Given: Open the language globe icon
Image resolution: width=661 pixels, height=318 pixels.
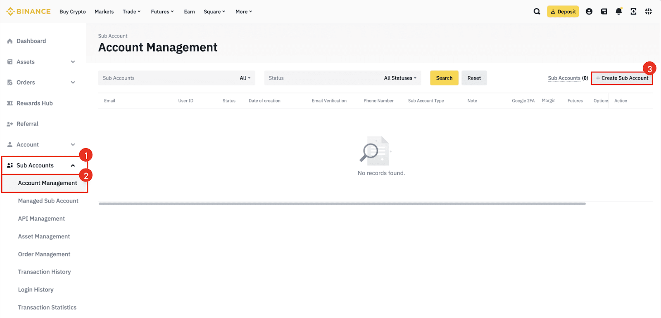Looking at the screenshot, I should click(648, 12).
